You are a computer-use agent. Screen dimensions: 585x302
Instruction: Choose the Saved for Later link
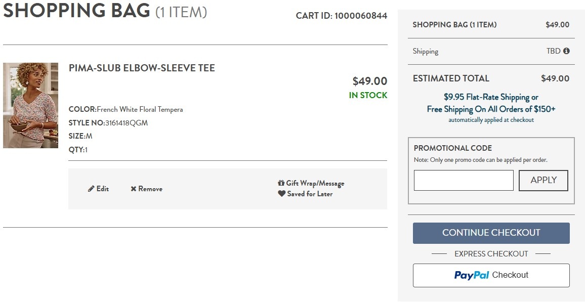click(309, 194)
